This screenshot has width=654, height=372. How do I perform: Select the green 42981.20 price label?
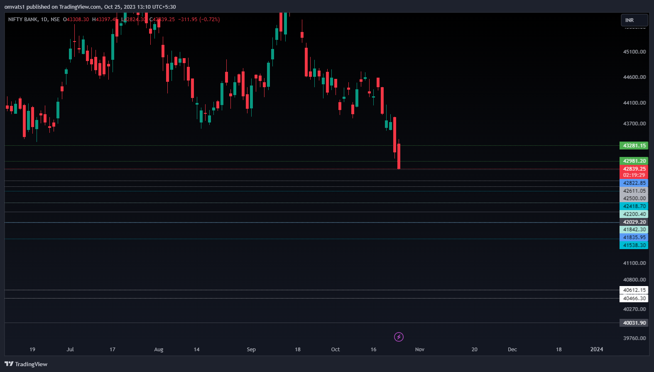[x=634, y=161]
